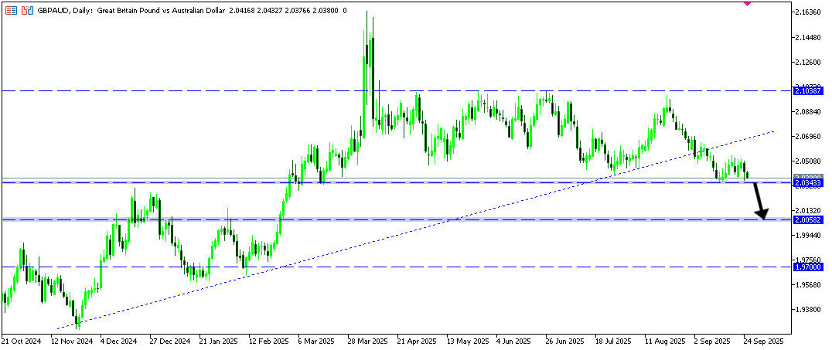Click the 12 Nov 2024 date label
The height and width of the screenshot is (350, 832).
[x=71, y=340]
